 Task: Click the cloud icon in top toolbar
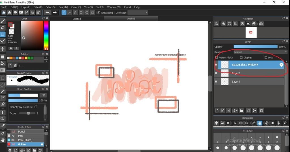tap(4, 12)
